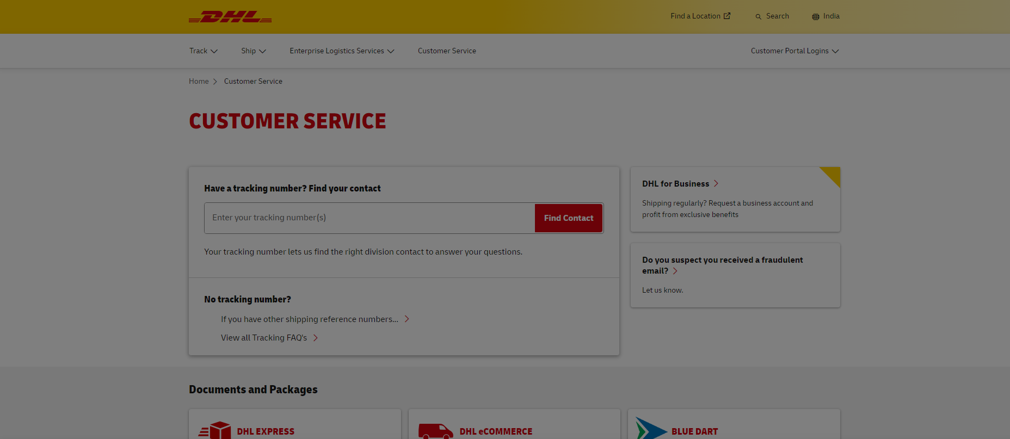Click the globe icon beside India
Viewport: 1010px width, 439px height.
pos(816,17)
